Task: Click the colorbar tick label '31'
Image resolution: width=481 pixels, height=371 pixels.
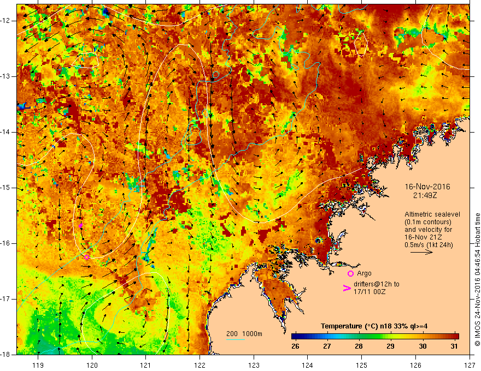Action: [x=455, y=346]
